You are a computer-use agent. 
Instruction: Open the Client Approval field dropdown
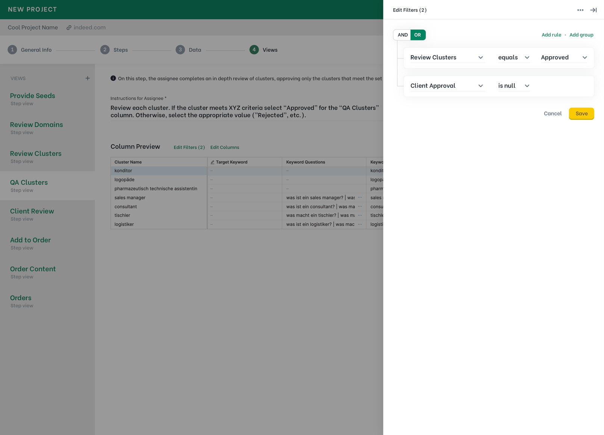447,86
